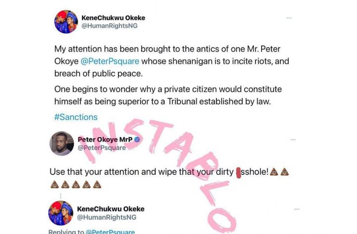Viewport: 357px width, 234px height.
Task: Click the tweet text about inciting riots
Action: coord(172,61)
